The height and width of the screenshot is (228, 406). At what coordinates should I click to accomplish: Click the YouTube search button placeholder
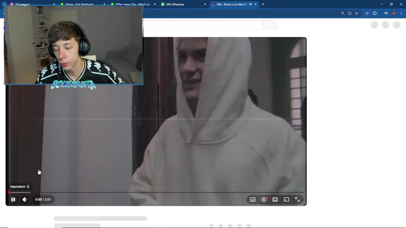pos(270,25)
